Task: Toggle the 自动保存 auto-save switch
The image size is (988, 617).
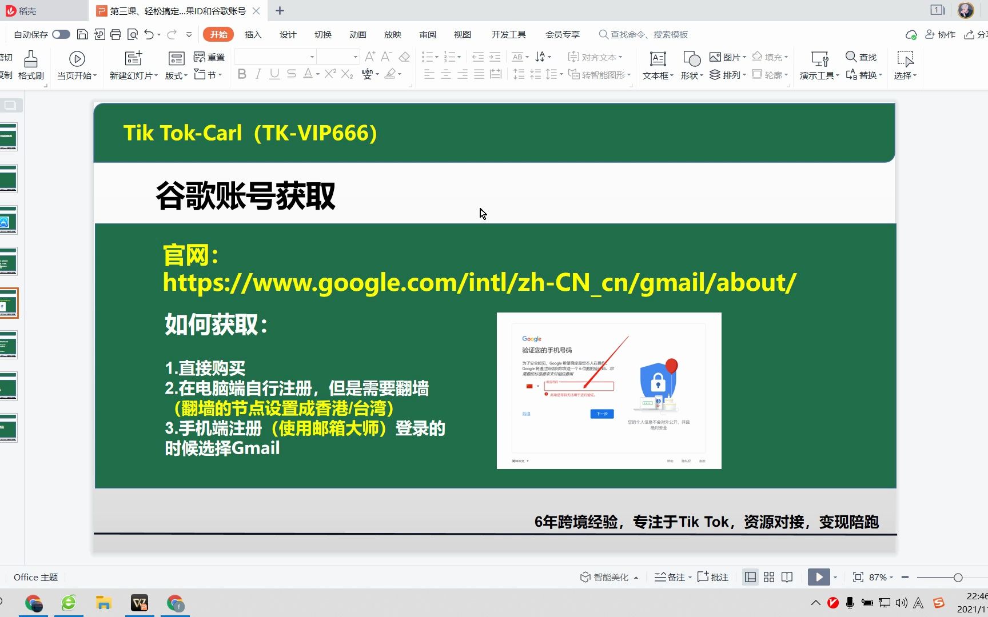Action: tap(61, 34)
